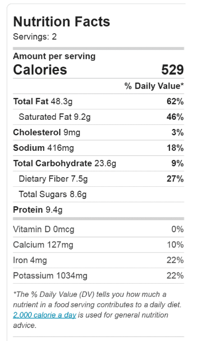220x341 pixels.
Task: Select the Amount per serving label
Action: click(x=55, y=56)
